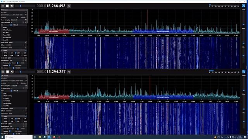Increase PPM Correction in the 15.266.493 window
248x139 pixels.
coord(26,22)
